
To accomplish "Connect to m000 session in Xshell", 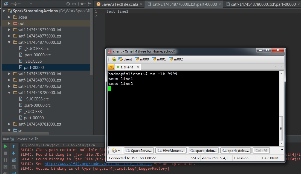I will point(142,59).
